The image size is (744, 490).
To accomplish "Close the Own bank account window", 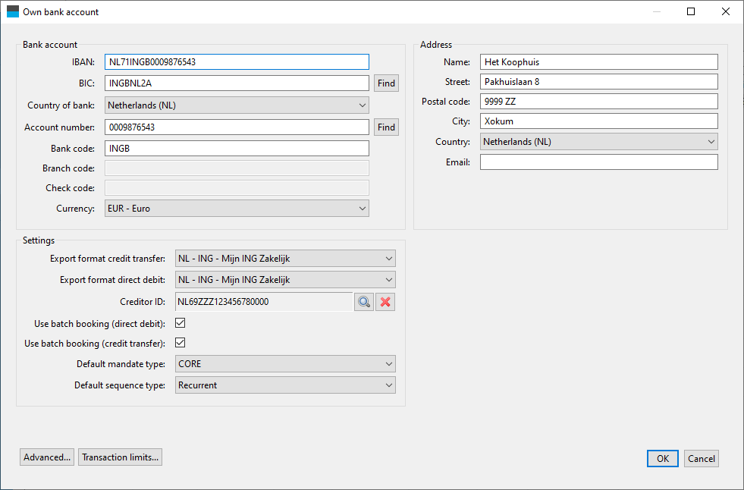I will click(x=726, y=11).
